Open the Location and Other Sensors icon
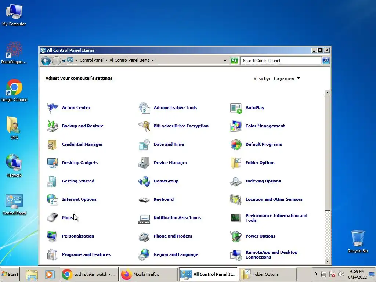The width and height of the screenshot is (376, 282). (x=236, y=199)
